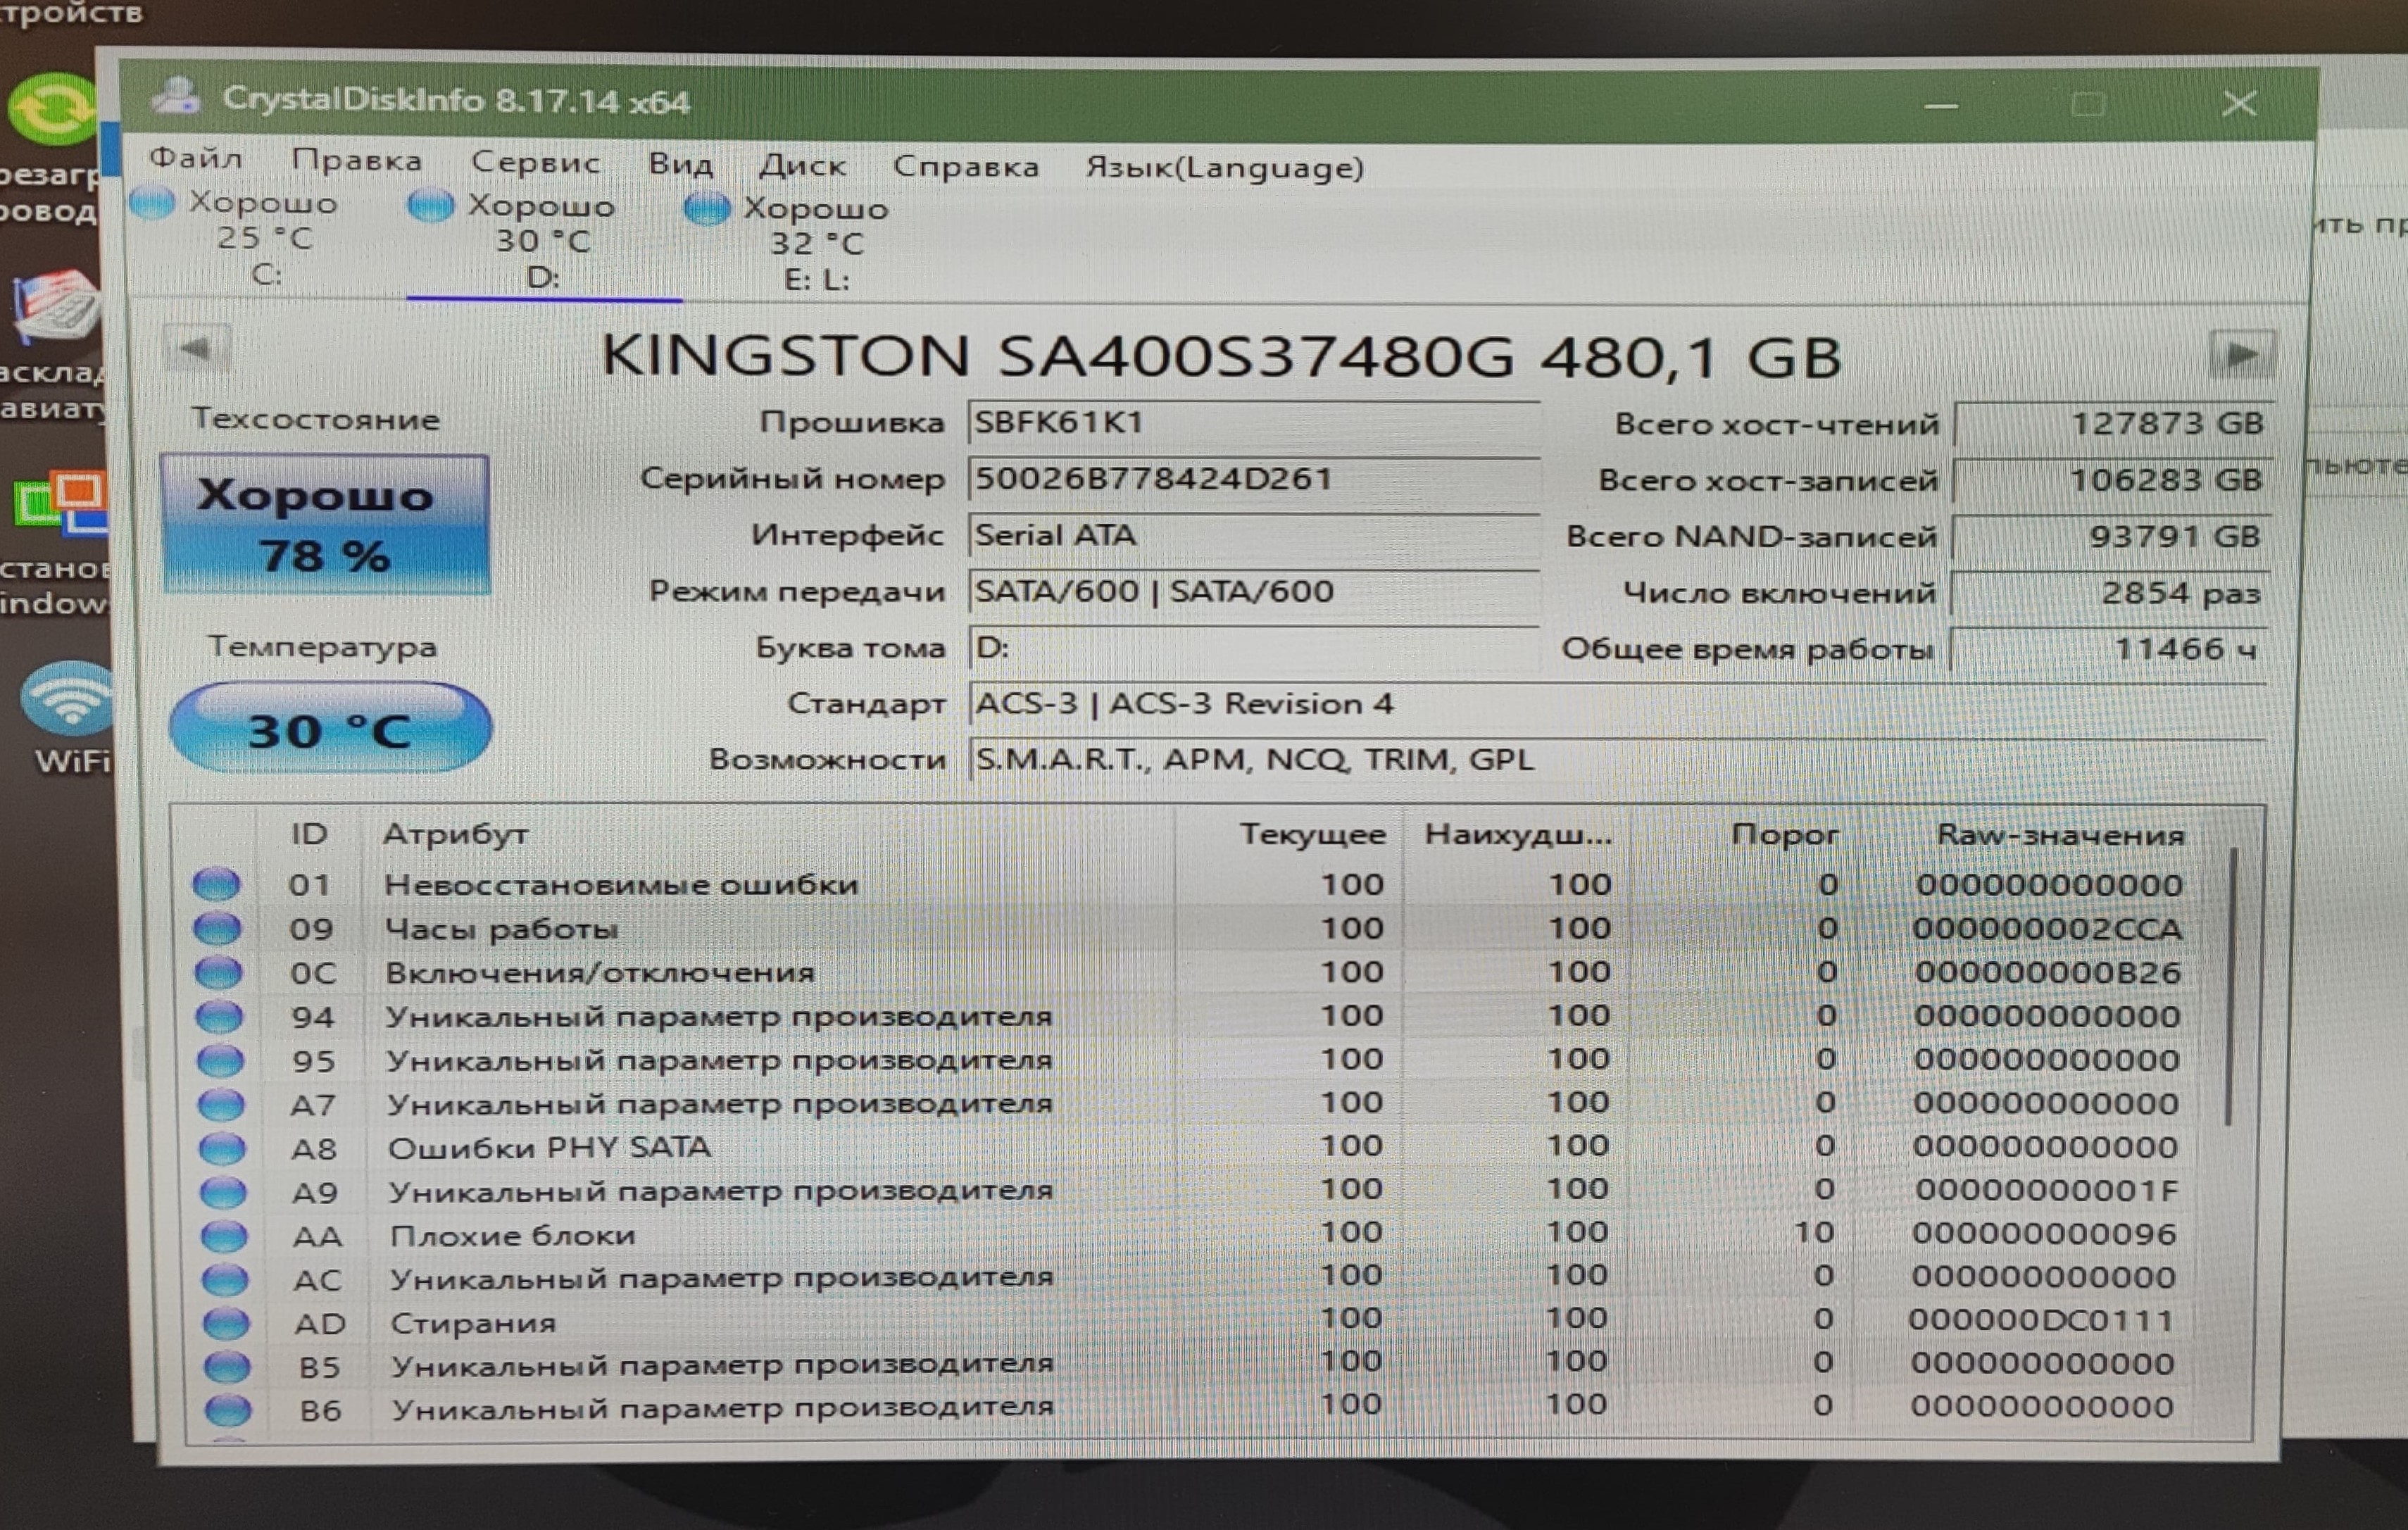
Task: Click the Наихудш... column header
Action: [1518, 835]
